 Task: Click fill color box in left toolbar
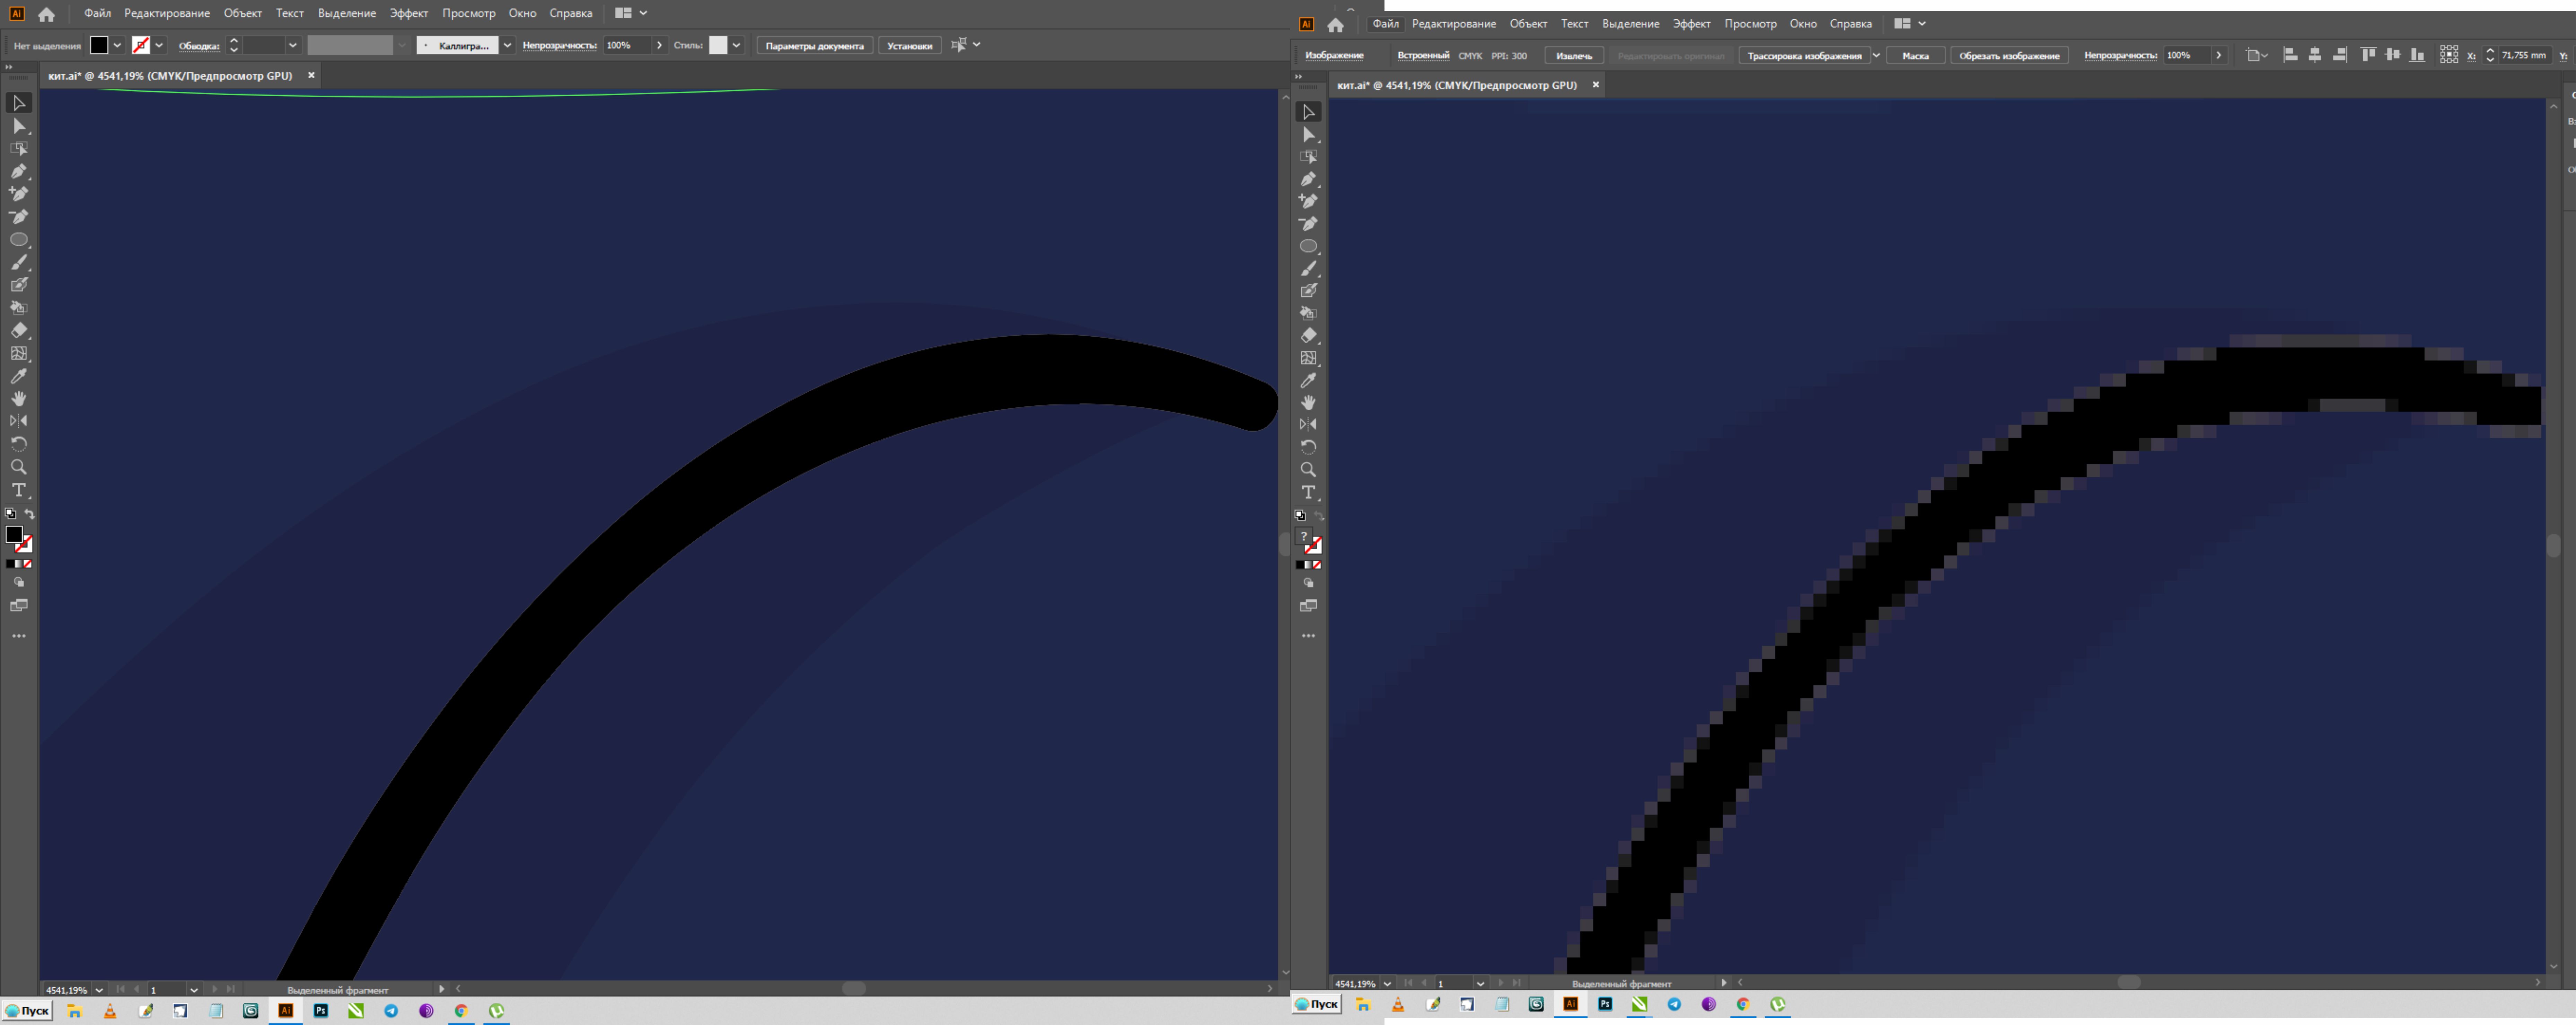tap(14, 534)
